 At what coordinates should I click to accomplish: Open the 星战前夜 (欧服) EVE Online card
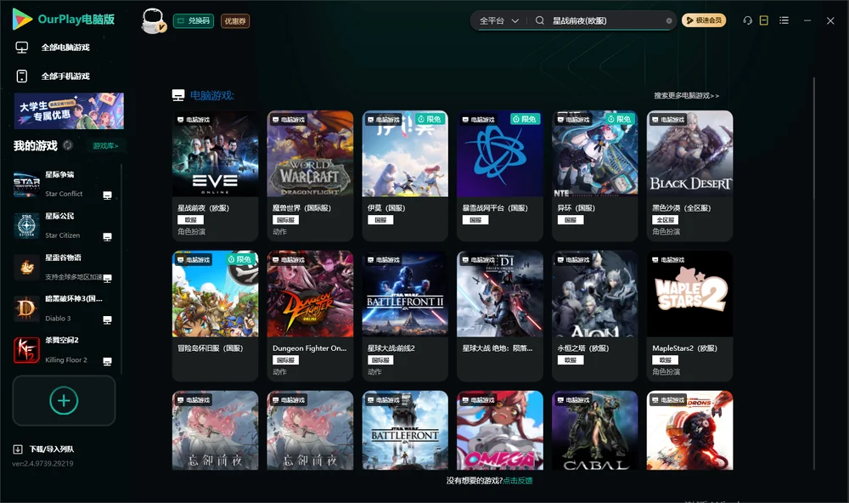coord(215,176)
